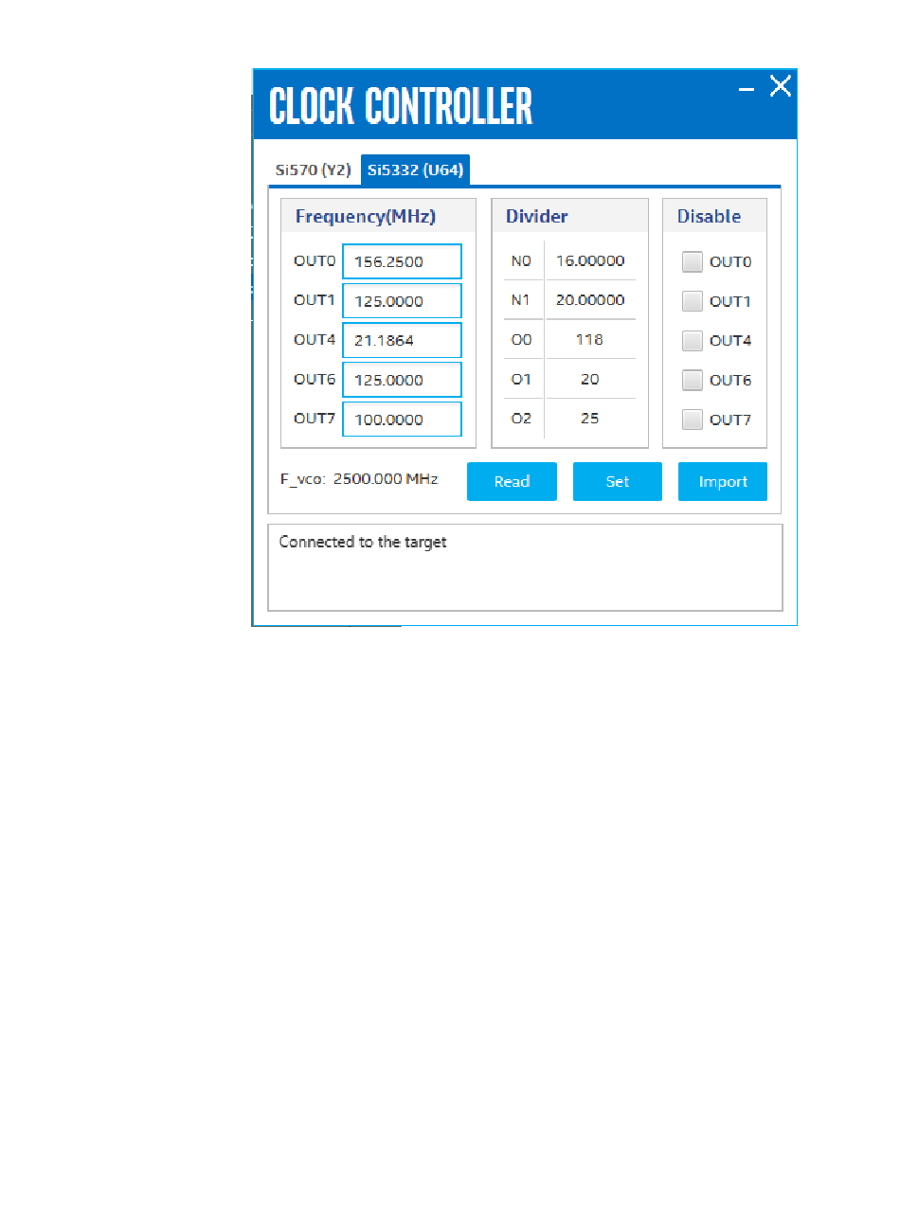
Task: Select the OUT6 frequency field
Action: pyautogui.click(x=402, y=380)
